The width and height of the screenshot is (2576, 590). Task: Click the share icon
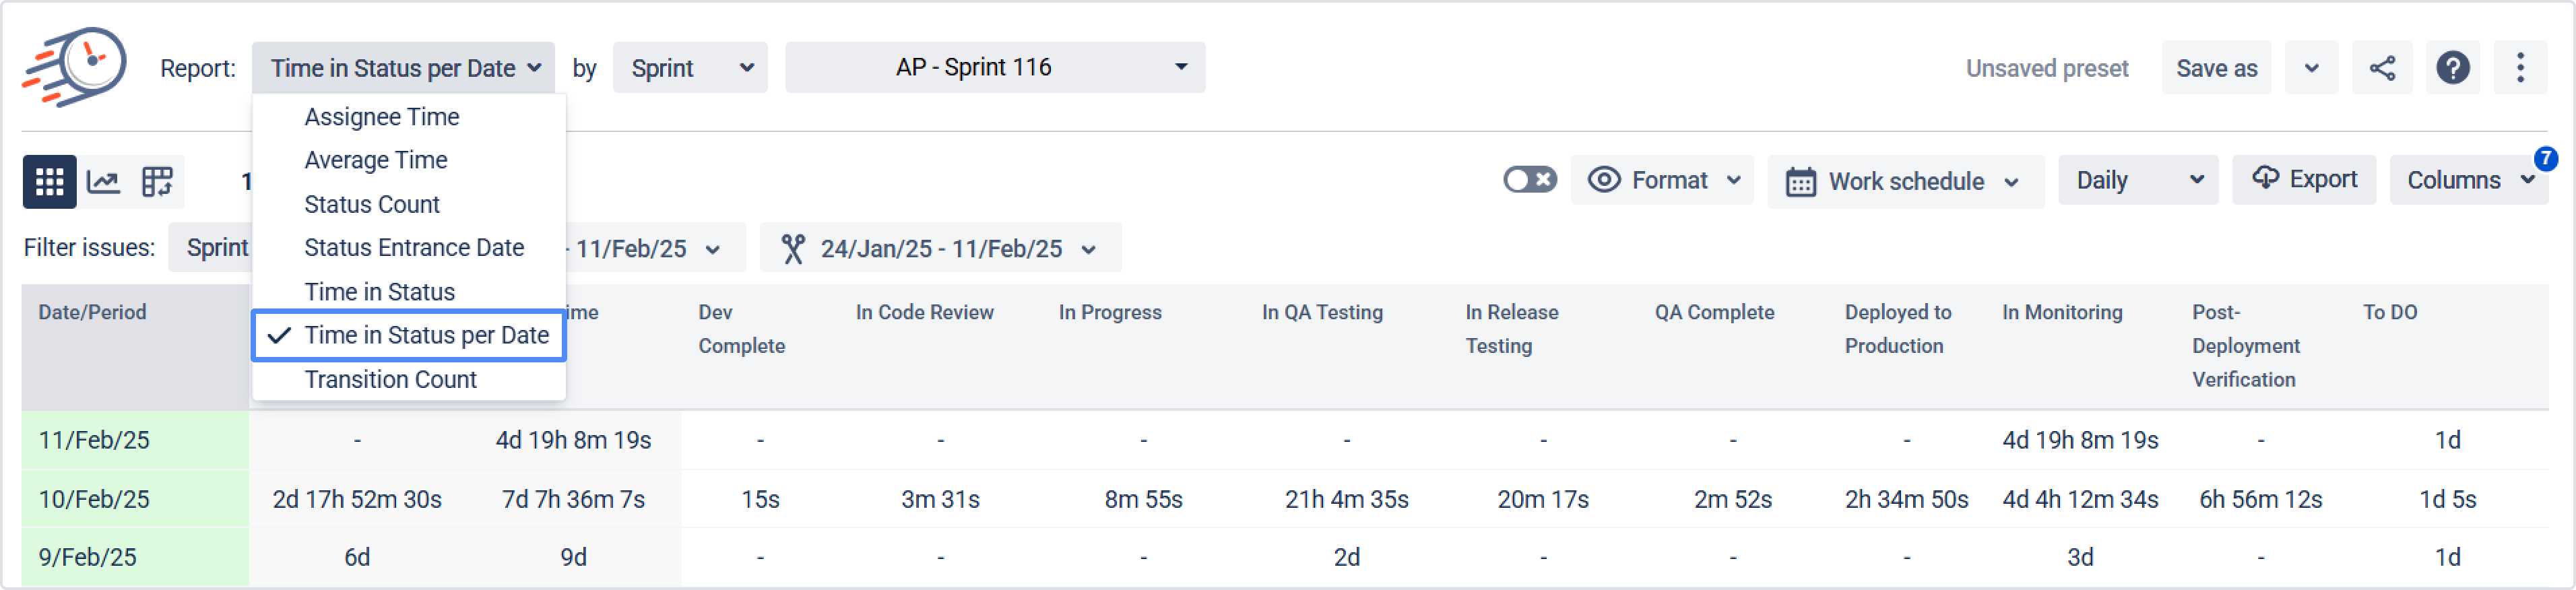pyautogui.click(x=2382, y=68)
